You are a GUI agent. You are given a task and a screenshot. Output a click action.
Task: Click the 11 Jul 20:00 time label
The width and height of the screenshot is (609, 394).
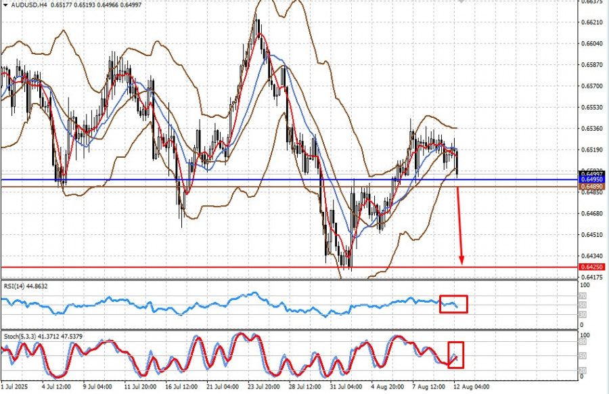(x=140, y=387)
